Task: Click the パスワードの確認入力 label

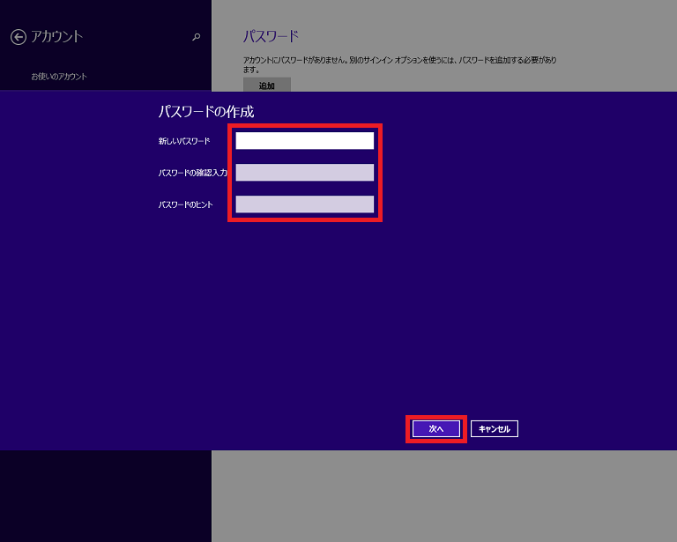Action: point(192,173)
